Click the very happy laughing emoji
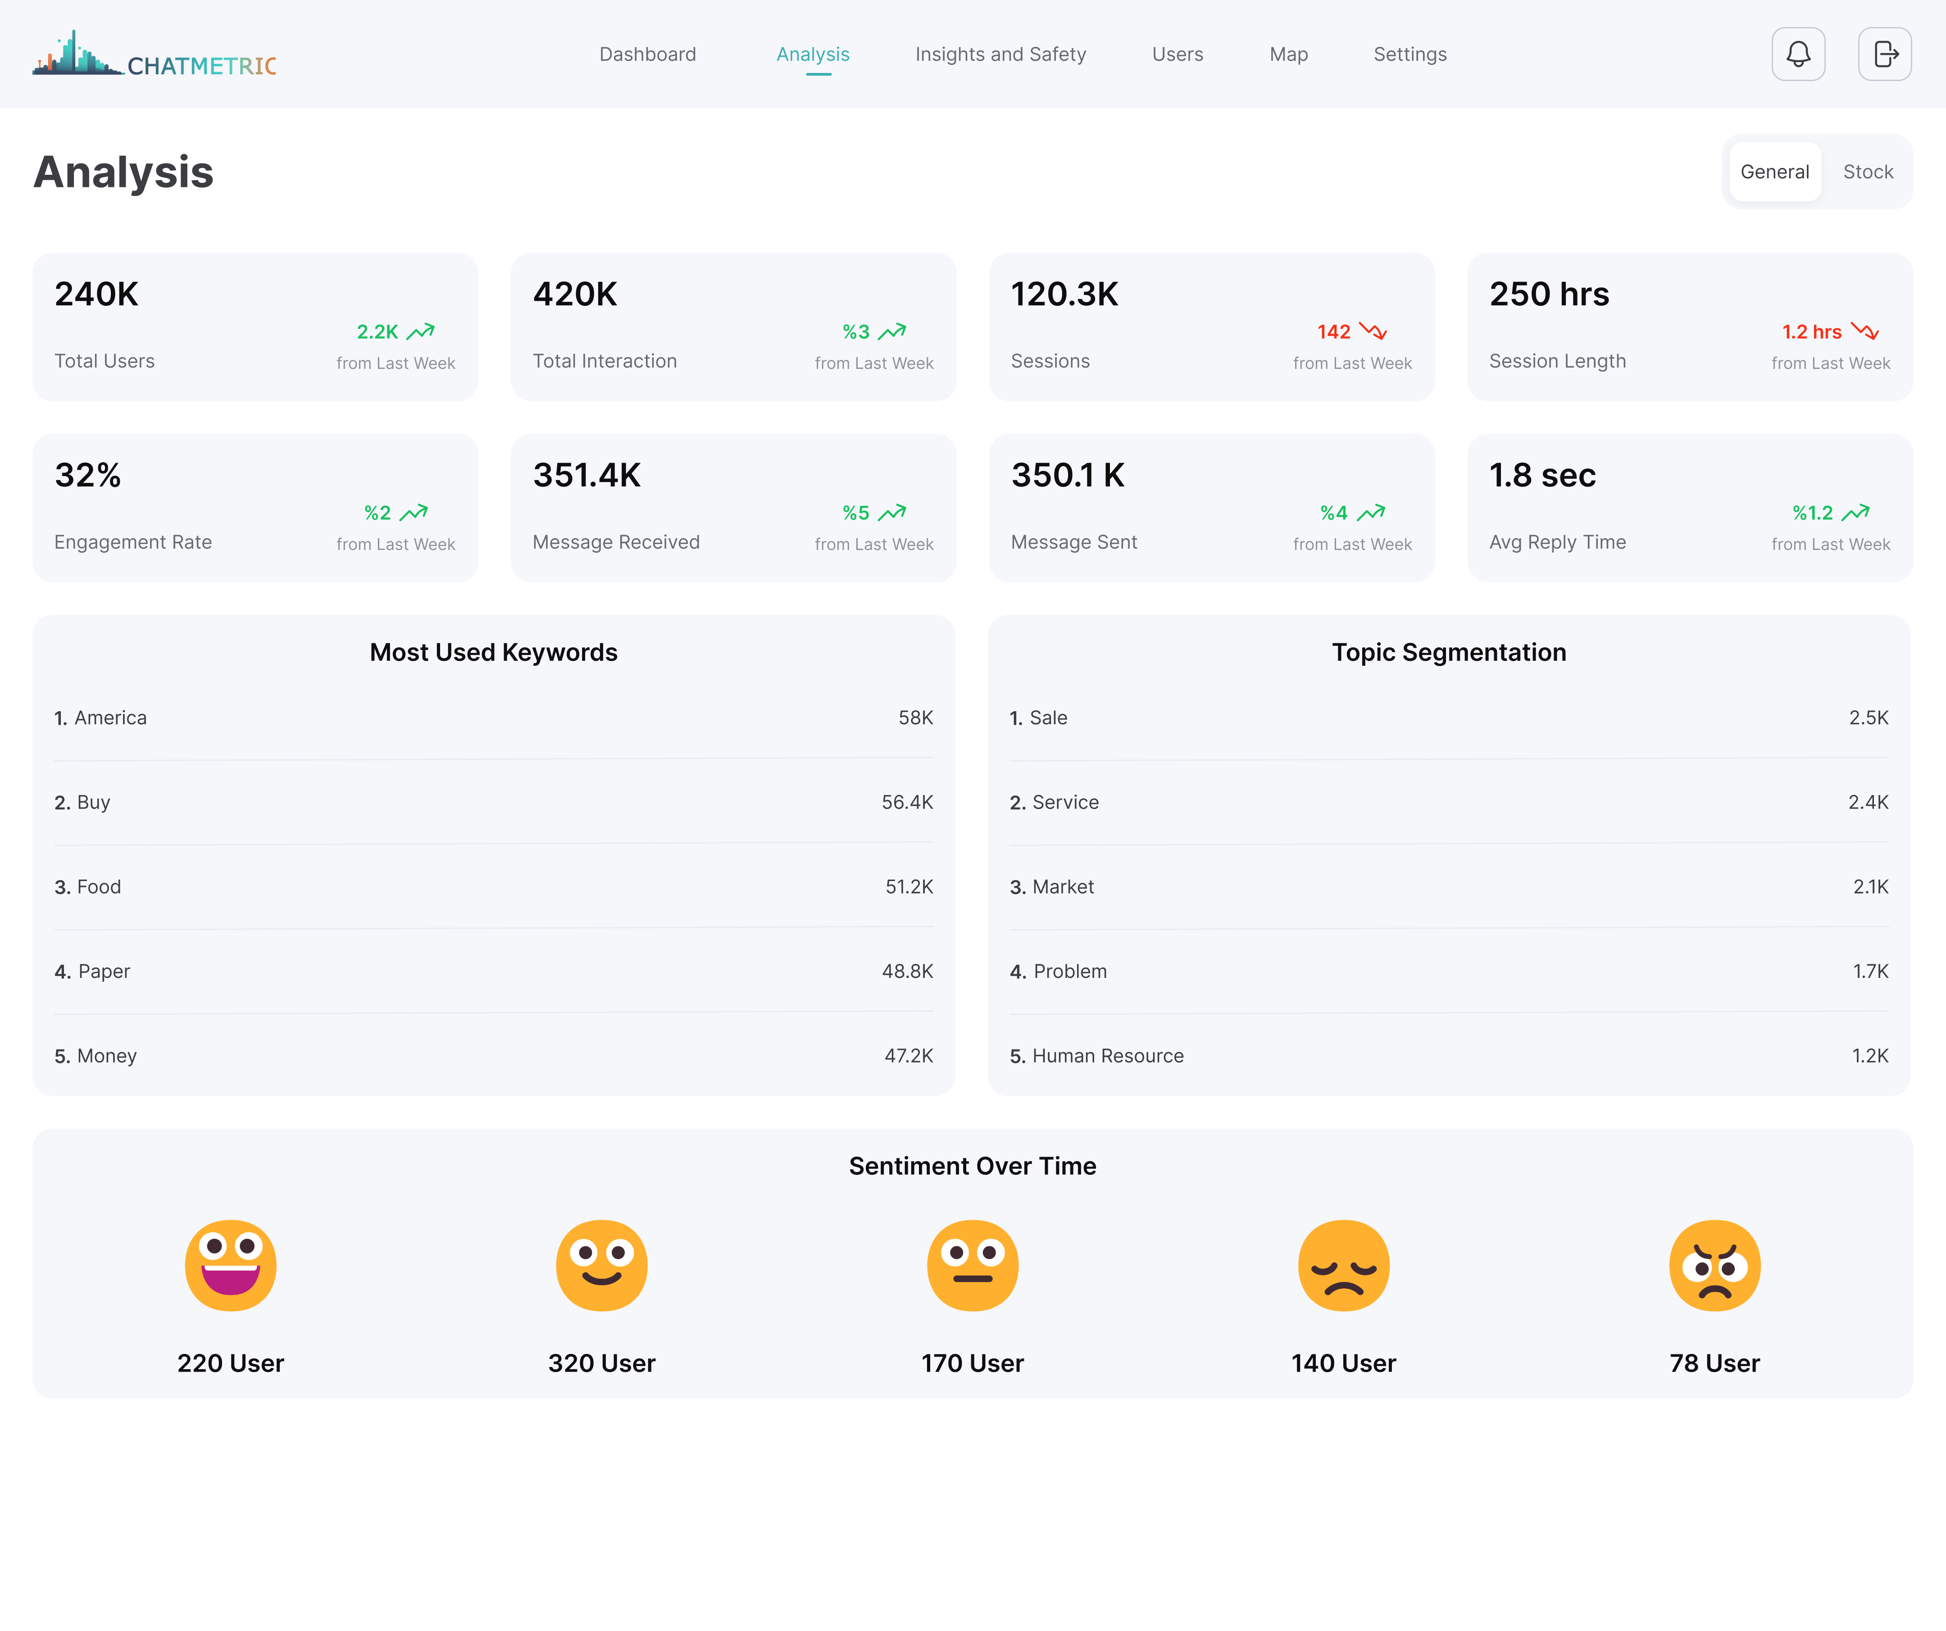This screenshot has height=1631, width=1946. tap(231, 1265)
